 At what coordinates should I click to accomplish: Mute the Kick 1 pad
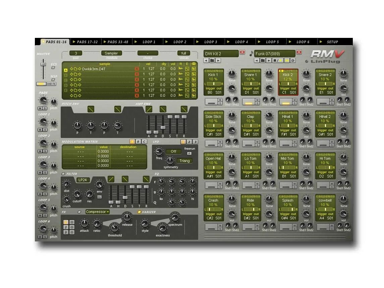point(220,100)
